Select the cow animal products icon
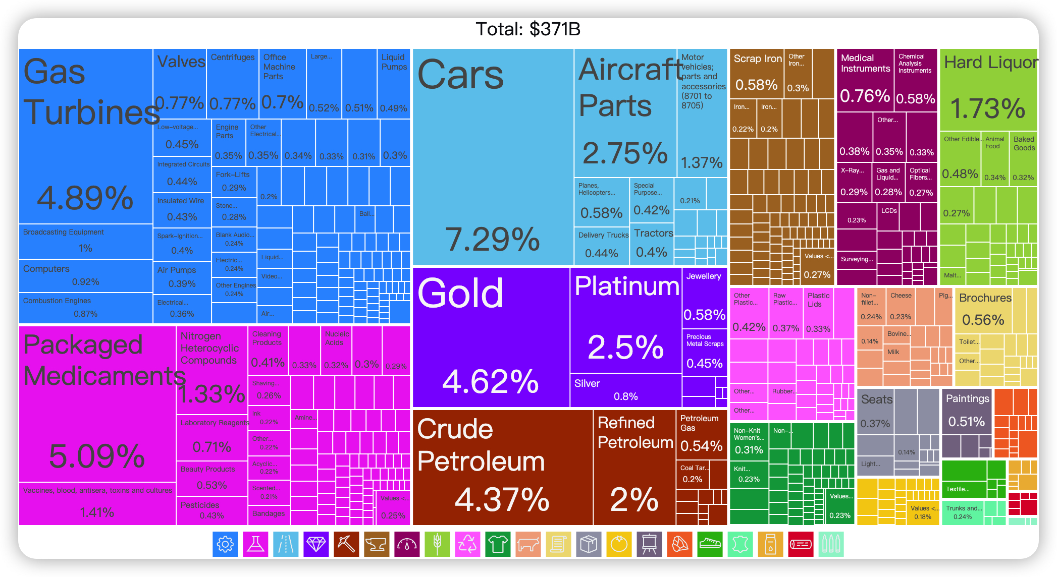 pos(528,544)
